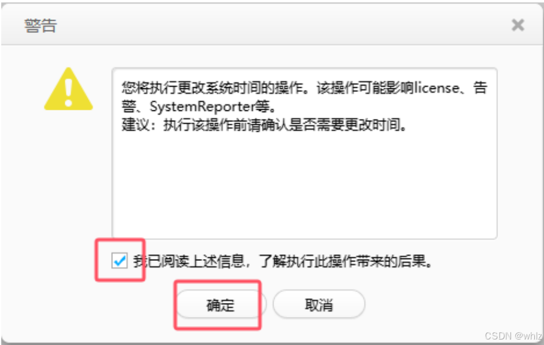544x345 pixels.
Task: Click the blank area of the message box
Action: pos(304,183)
